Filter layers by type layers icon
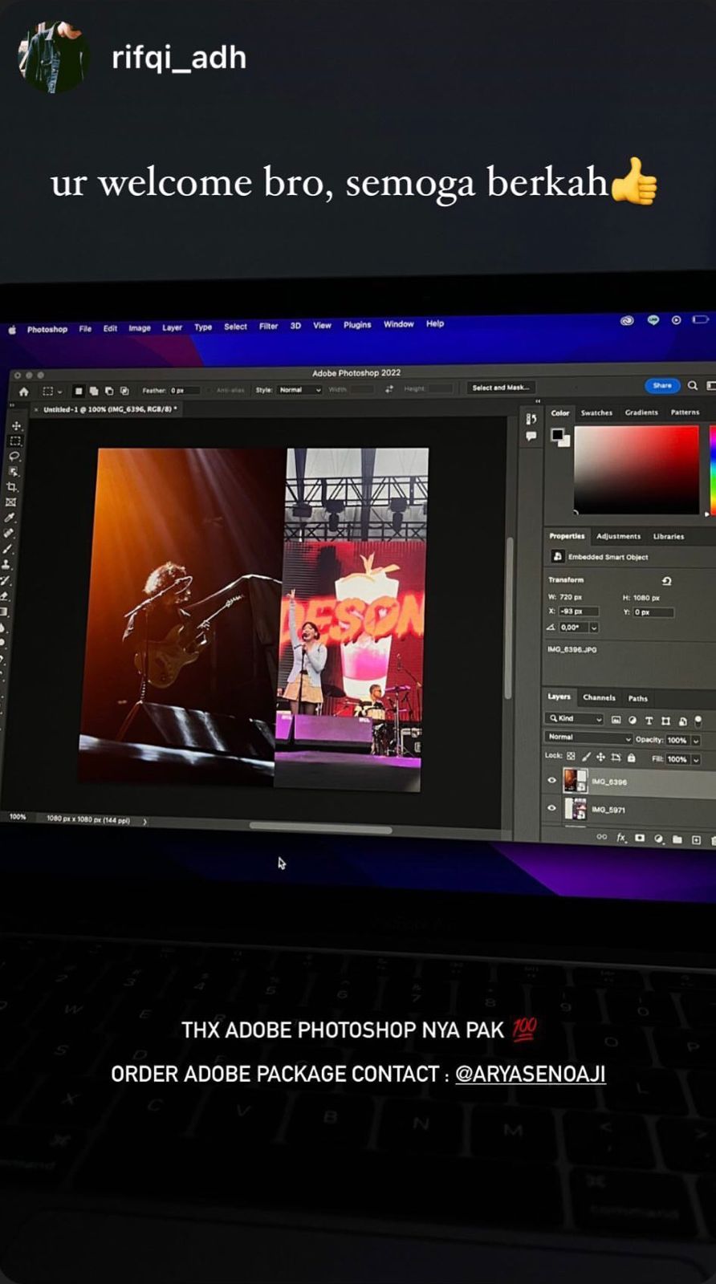The height and width of the screenshot is (1284, 716). 649,721
